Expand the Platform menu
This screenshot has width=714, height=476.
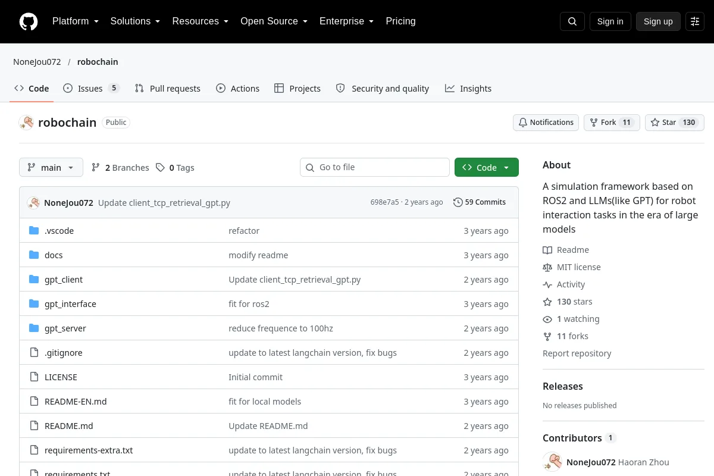(76, 21)
